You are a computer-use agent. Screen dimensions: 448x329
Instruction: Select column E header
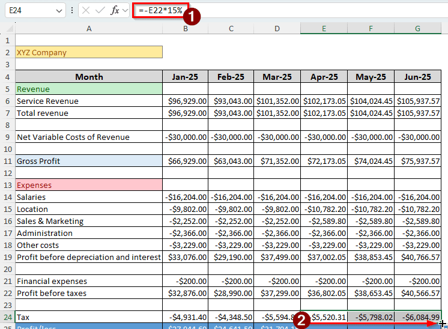tap(324, 28)
